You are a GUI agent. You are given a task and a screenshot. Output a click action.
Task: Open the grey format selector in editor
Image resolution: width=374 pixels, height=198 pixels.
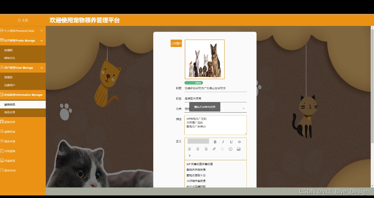tap(198, 141)
